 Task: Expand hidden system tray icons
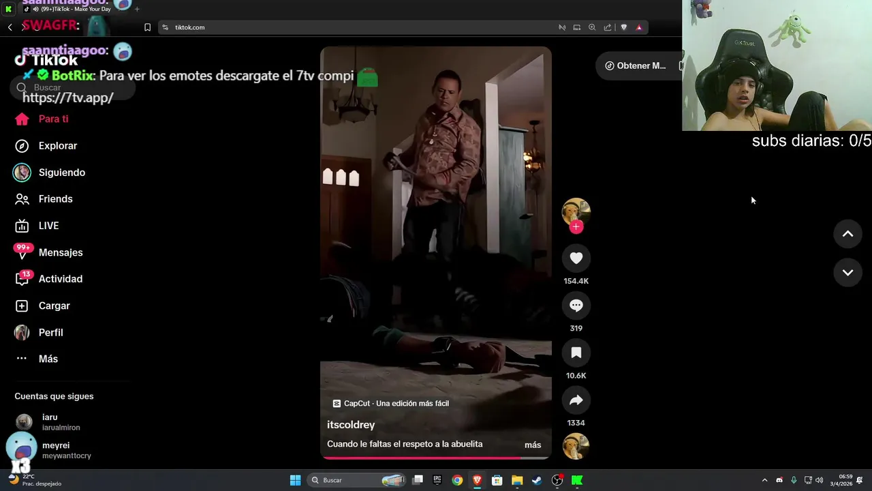point(764,480)
